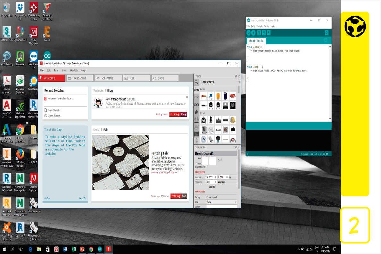Select the resistor part in Core Parts

click(x=204, y=96)
